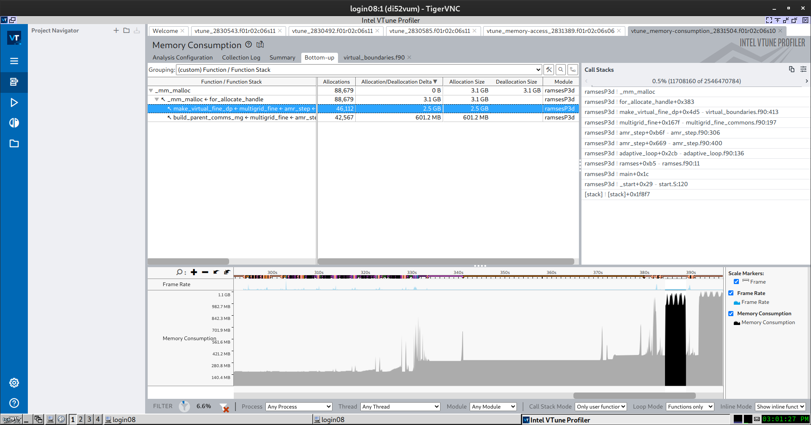The width and height of the screenshot is (811, 425).
Task: Click the Compare Results icon in sidebar
Action: pyautogui.click(x=14, y=123)
